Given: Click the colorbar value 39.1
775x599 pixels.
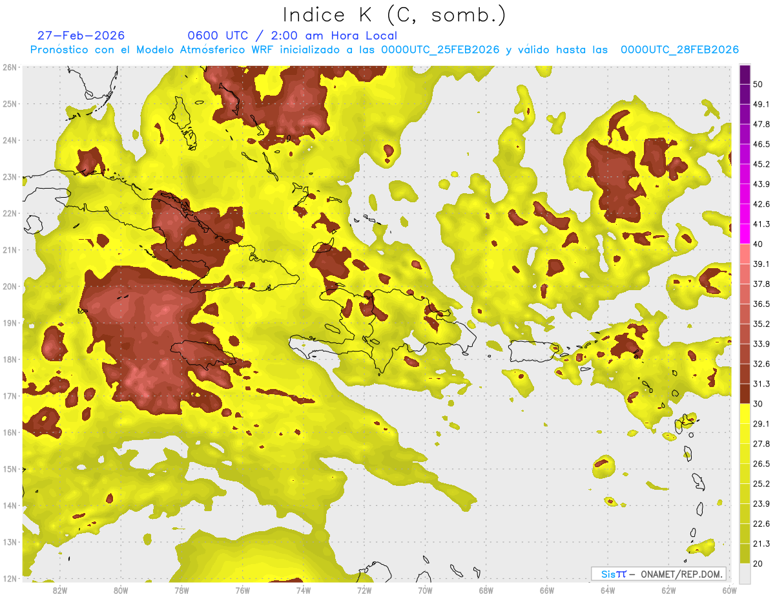Looking at the screenshot, I should (x=761, y=264).
